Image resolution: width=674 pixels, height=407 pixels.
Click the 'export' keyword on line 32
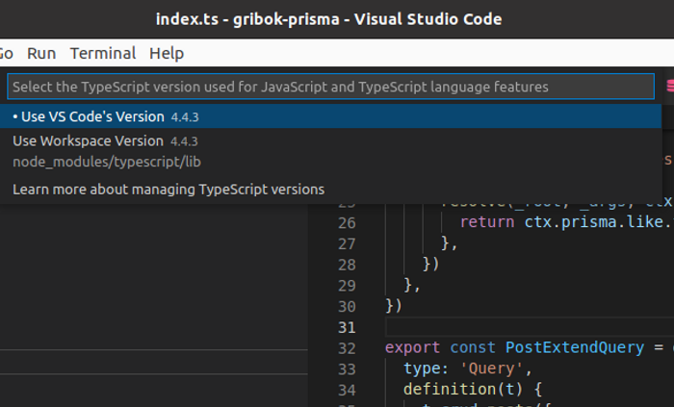[x=412, y=347]
